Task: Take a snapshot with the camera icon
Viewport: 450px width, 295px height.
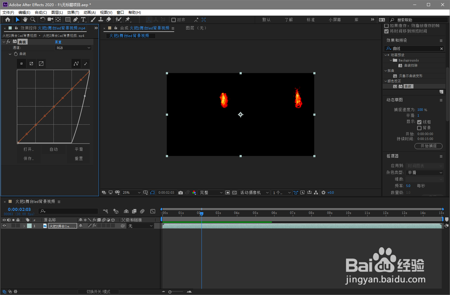Action: pyautogui.click(x=181, y=192)
